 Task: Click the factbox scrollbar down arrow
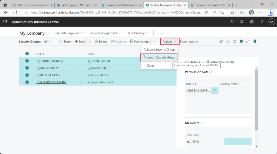tap(256, 147)
